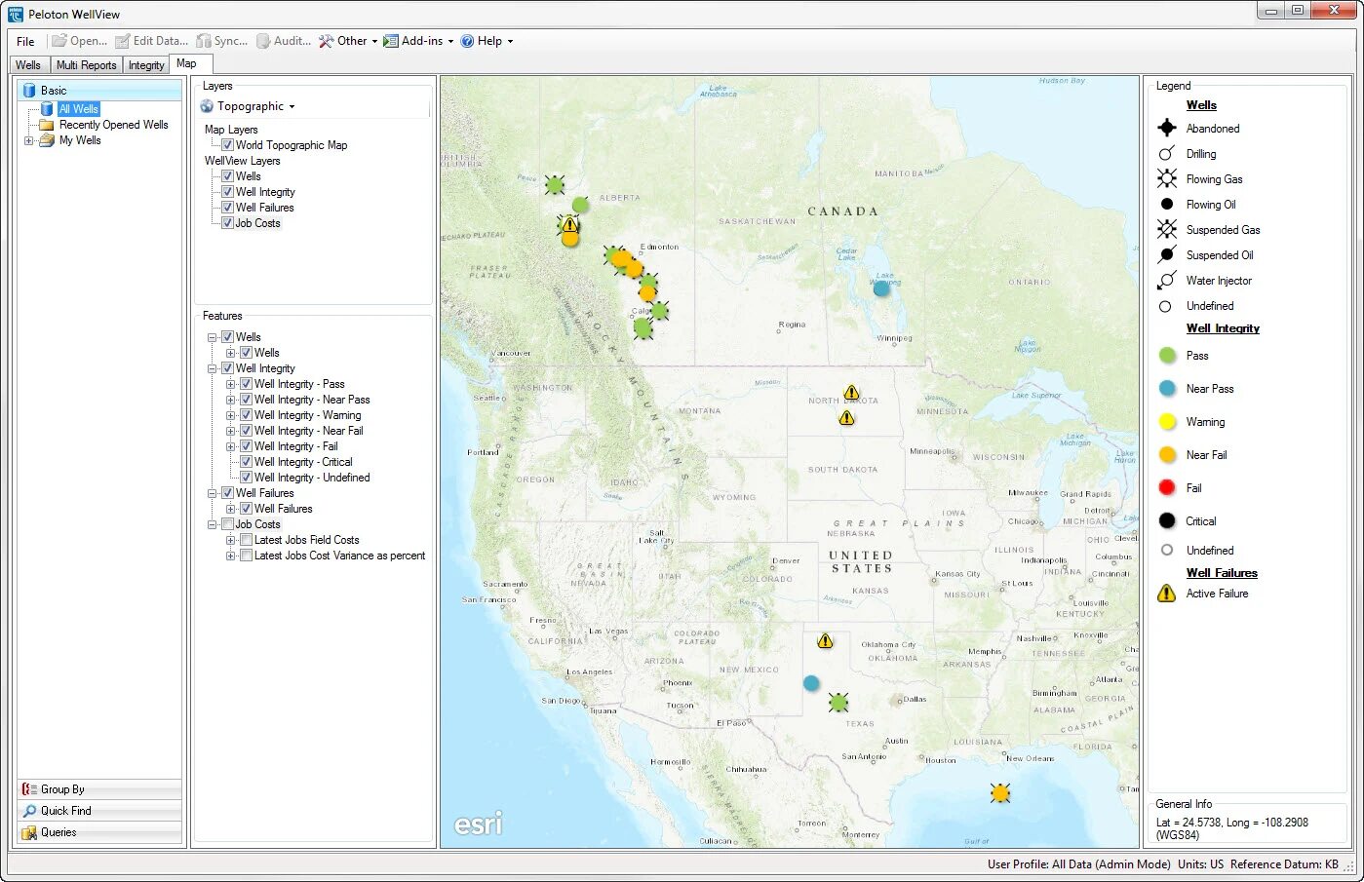Expand Well Integrity - Warning node
The height and width of the screenshot is (882, 1364).
[x=231, y=415]
